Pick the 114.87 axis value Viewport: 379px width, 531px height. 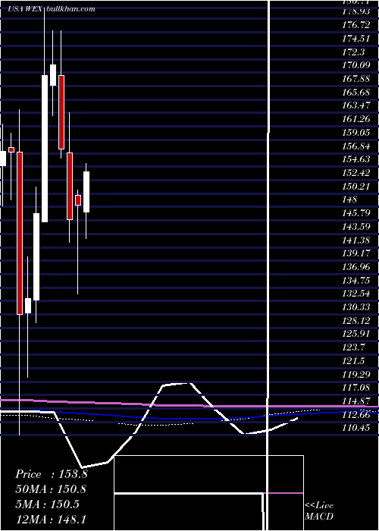tap(356, 401)
